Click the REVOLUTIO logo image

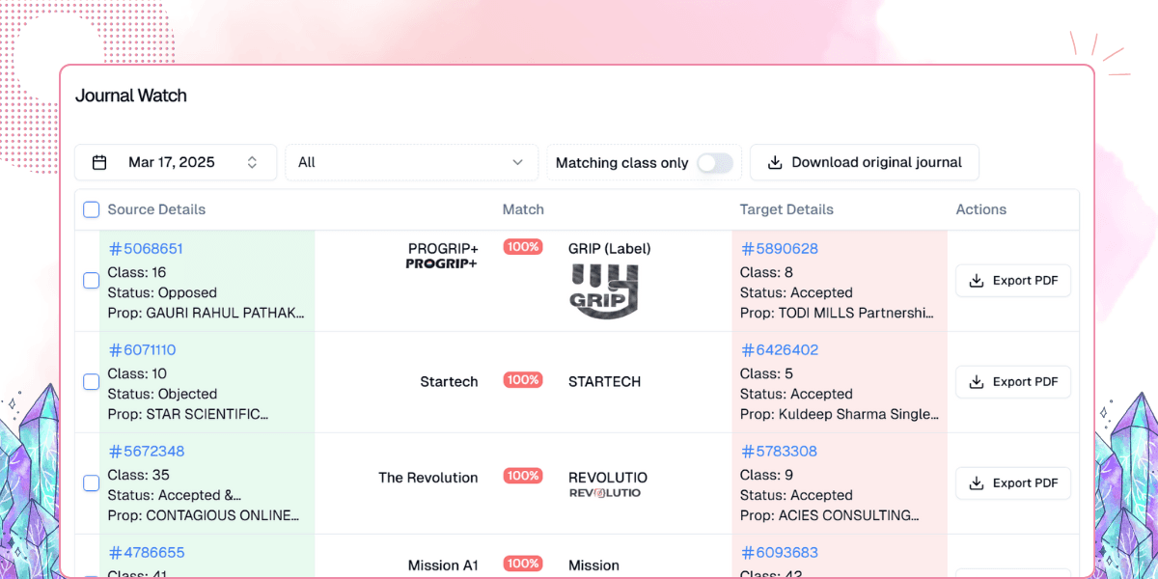coord(604,493)
